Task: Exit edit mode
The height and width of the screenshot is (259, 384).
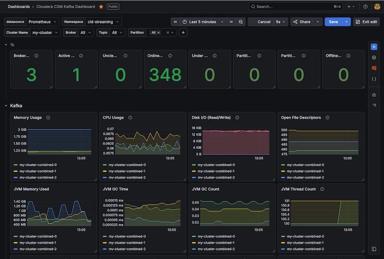Action: coord(366,22)
